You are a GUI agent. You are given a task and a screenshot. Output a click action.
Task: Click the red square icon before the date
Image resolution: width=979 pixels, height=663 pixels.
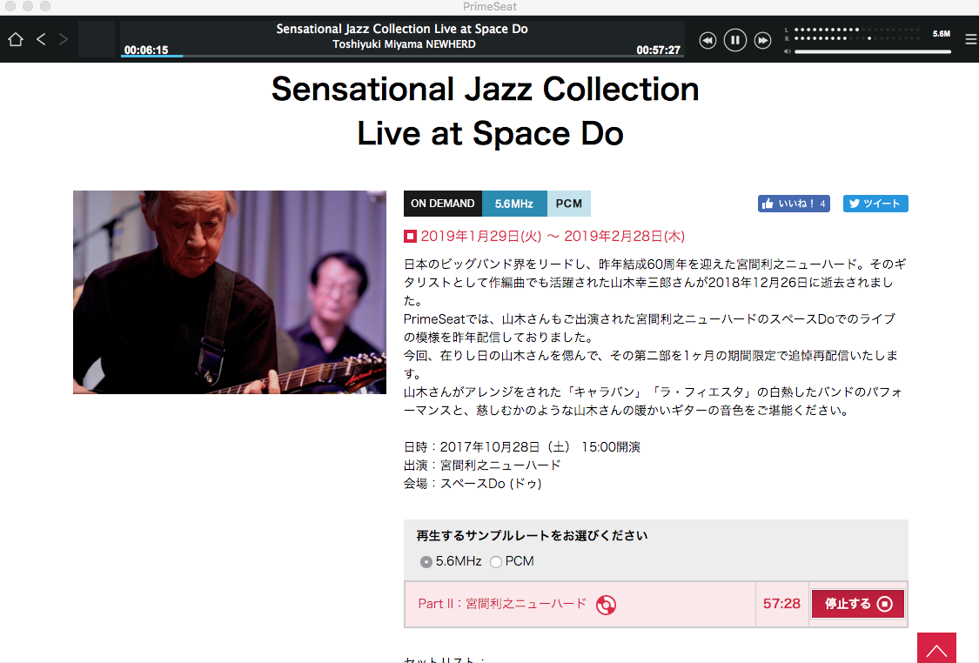(410, 236)
